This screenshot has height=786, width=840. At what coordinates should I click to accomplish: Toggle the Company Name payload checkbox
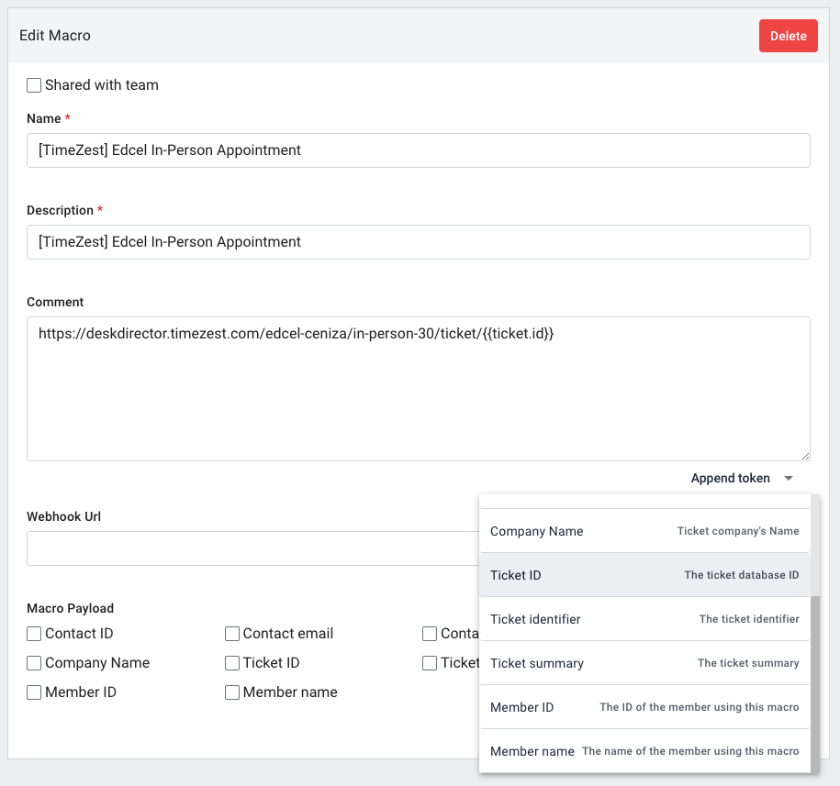click(34, 663)
